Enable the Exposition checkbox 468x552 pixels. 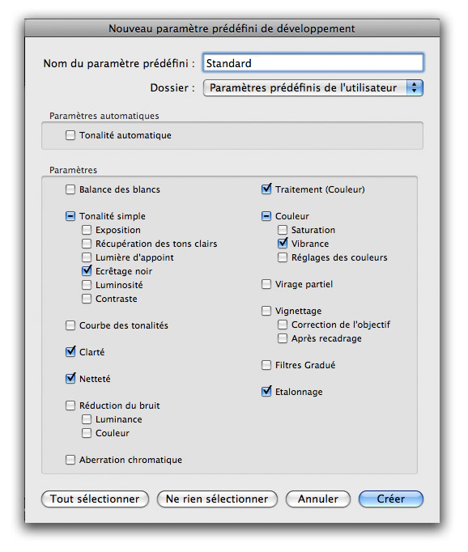(87, 230)
